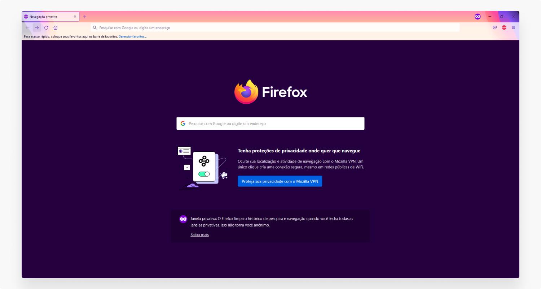
Task: Click the Janela privativa notice text
Action: point(272,222)
